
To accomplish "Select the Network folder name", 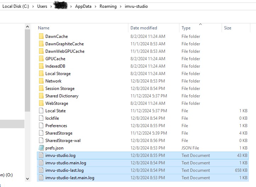I will pos(54,81).
